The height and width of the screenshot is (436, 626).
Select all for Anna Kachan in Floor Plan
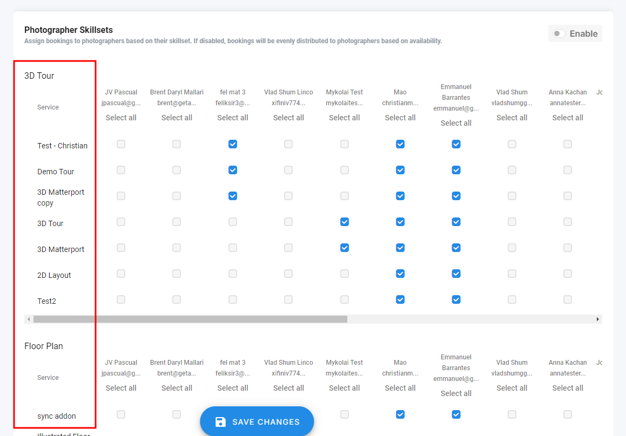(x=568, y=388)
